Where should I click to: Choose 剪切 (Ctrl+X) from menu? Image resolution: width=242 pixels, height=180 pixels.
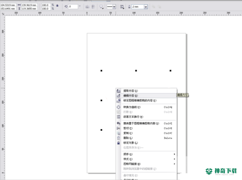pos(146,128)
